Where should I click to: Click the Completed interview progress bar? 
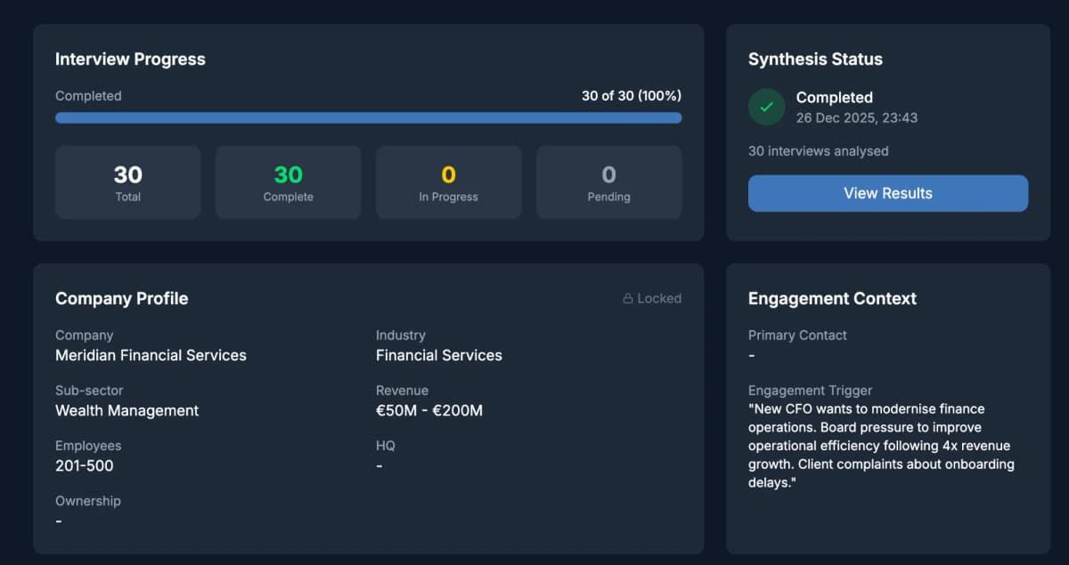(x=368, y=117)
